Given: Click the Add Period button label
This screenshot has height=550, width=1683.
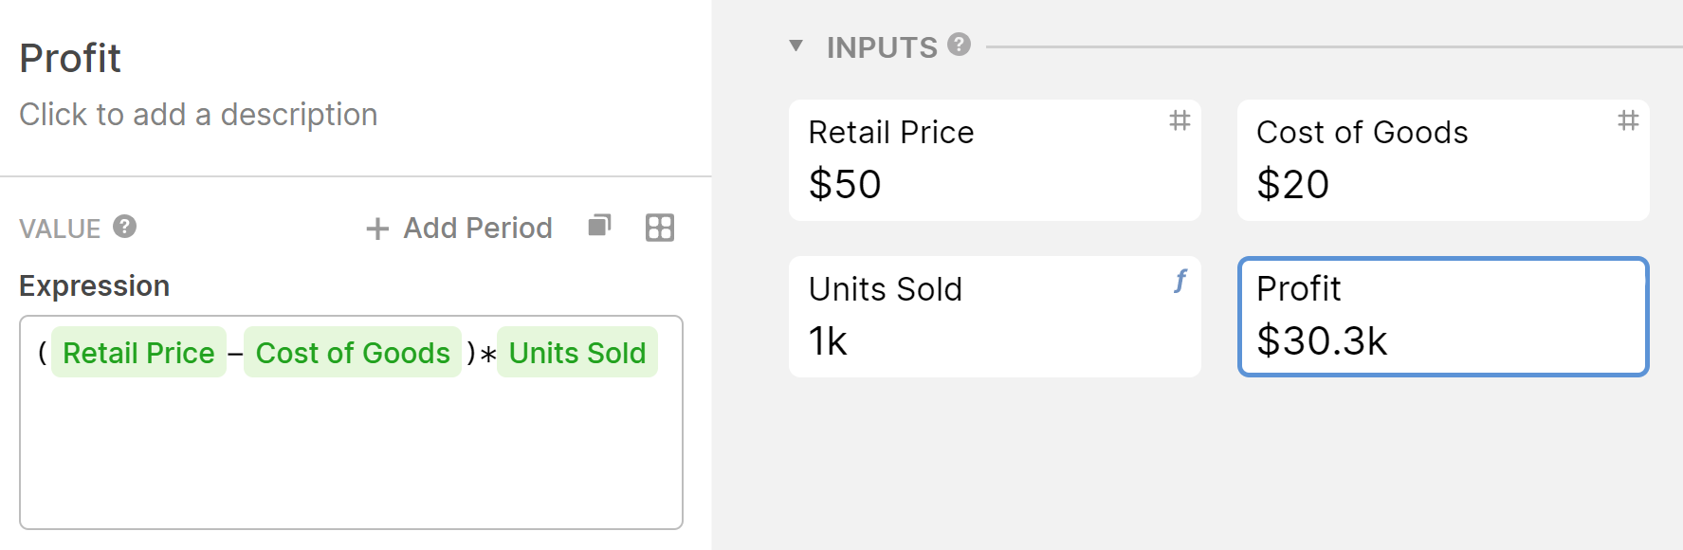Looking at the screenshot, I should 478,229.
